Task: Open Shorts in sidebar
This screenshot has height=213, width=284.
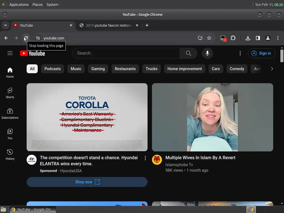Action: tap(10, 93)
